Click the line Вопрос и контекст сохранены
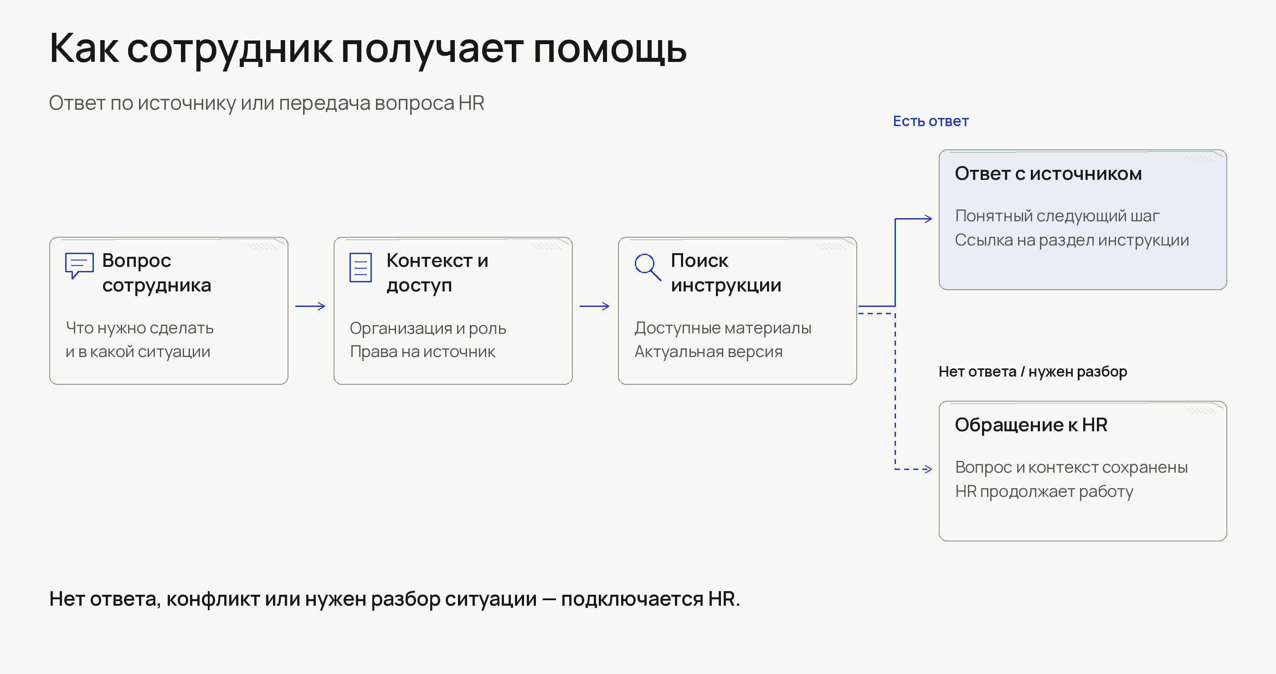The image size is (1276, 674). tap(1071, 468)
